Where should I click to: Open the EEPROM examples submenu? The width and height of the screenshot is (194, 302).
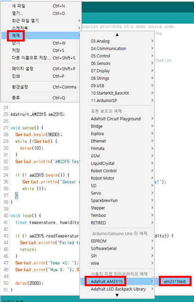117,241
